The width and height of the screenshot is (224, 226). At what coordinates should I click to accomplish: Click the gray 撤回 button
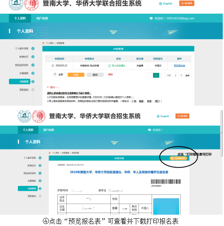95,75
